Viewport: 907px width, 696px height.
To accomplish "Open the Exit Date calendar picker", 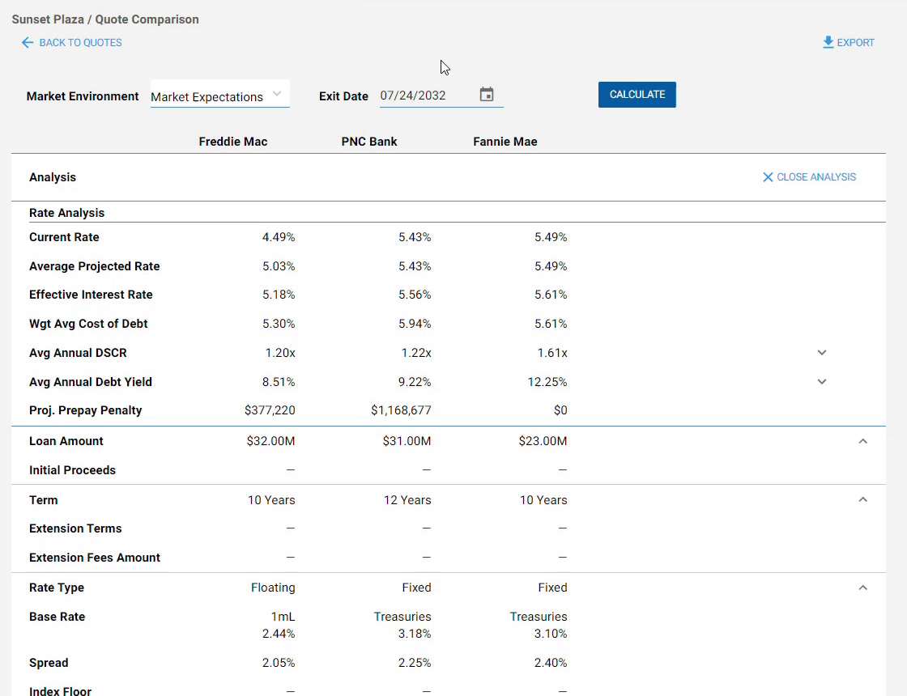I will click(487, 94).
